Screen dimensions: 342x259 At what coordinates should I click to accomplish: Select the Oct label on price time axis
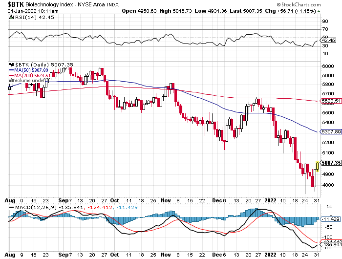click(114, 200)
